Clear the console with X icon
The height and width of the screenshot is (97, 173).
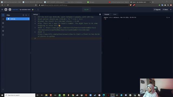pos(169,18)
